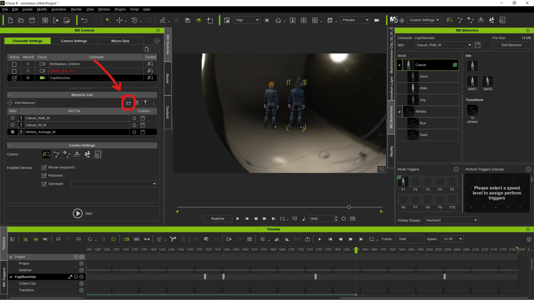Viewport: 534px width, 300px height.
Task: Open the track list icon in Timeline toolbar
Action: pos(13,239)
